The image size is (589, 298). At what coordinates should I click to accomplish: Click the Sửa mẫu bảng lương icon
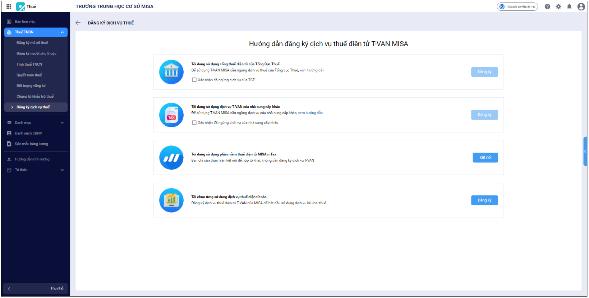point(9,144)
